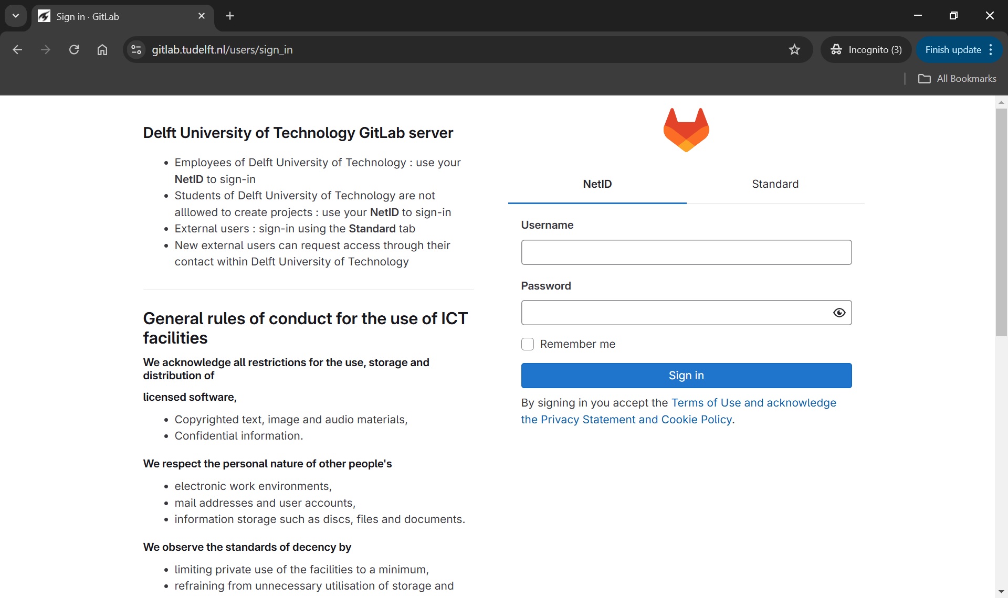Click text 'External users : sign-in using the Standard tab'

tap(295, 229)
